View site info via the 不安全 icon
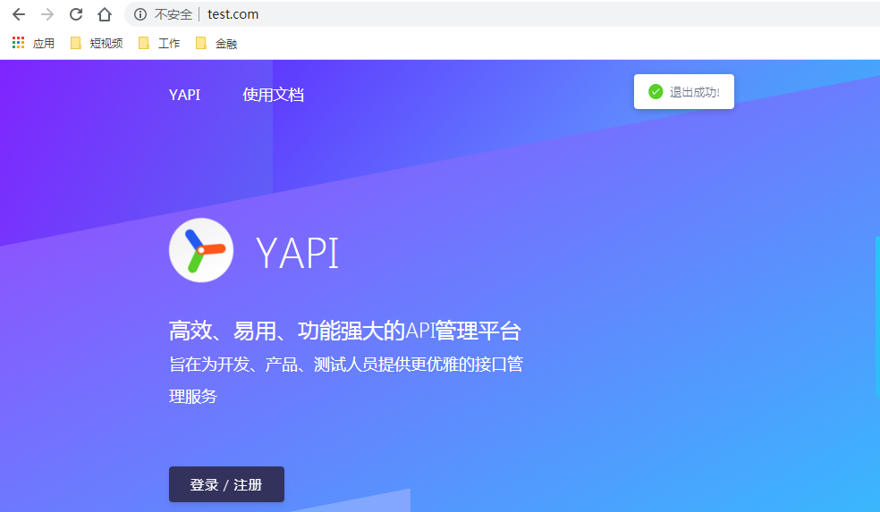The width and height of the screenshot is (880, 512). click(140, 14)
